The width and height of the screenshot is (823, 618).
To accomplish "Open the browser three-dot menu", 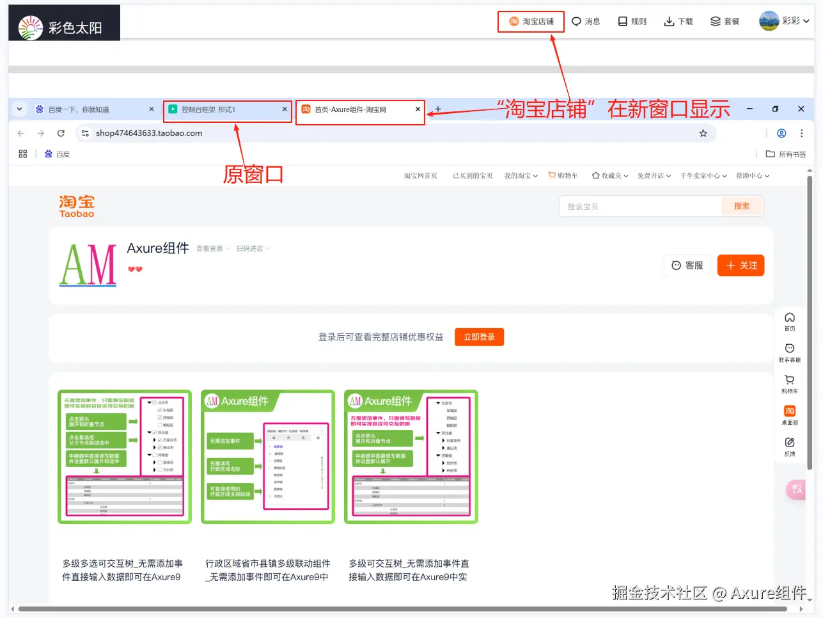I will 801,133.
